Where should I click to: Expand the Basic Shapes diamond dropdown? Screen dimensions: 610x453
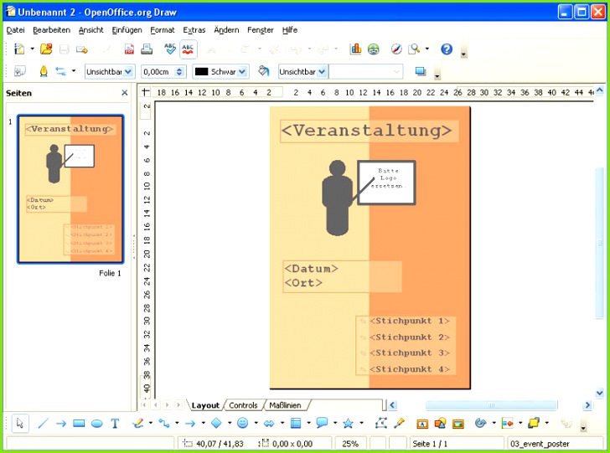tap(230, 423)
